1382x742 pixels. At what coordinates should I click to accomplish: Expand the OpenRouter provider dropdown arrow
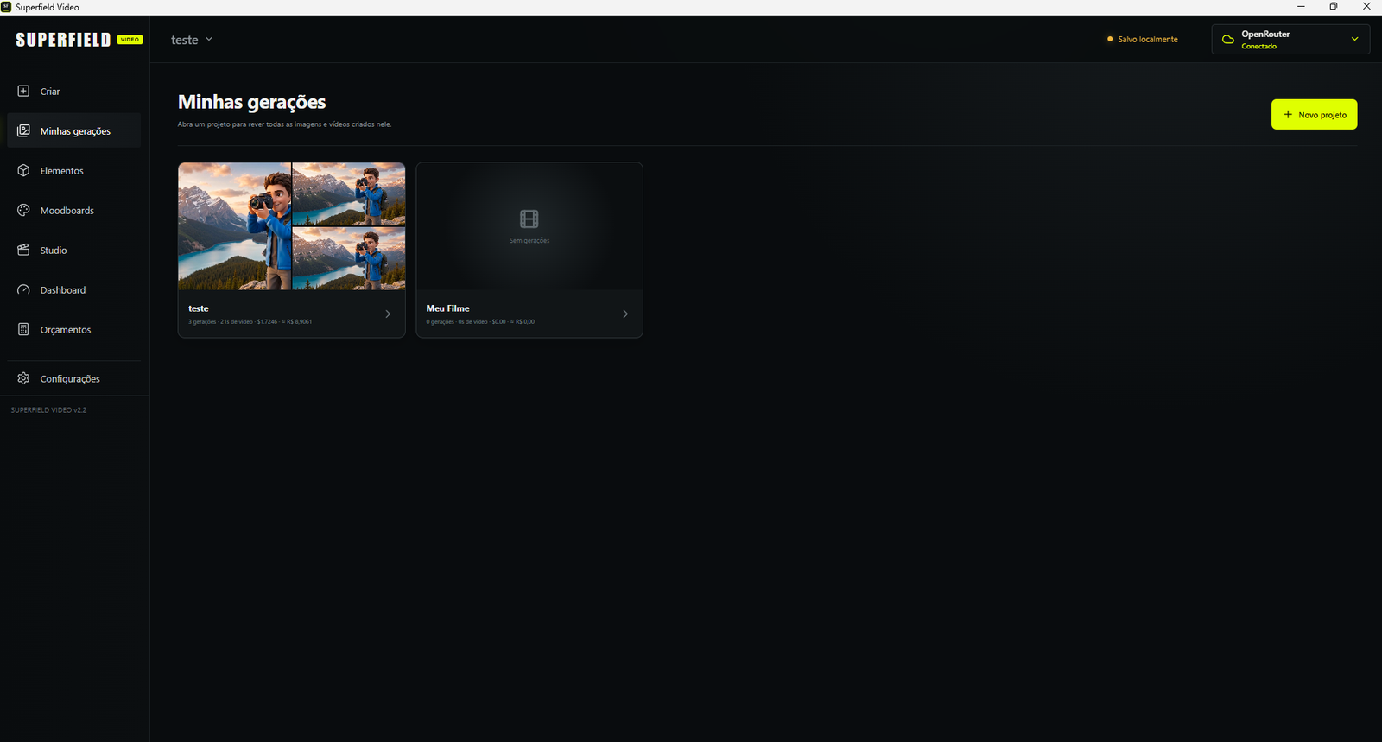click(1354, 40)
